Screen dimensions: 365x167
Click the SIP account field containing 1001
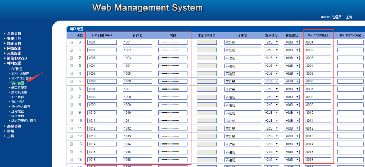pyautogui.click(x=102, y=42)
